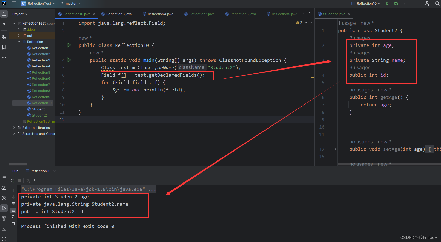Toggle scroll to end of console
Viewport: 441px width, 242px height.
[x=13, y=210]
